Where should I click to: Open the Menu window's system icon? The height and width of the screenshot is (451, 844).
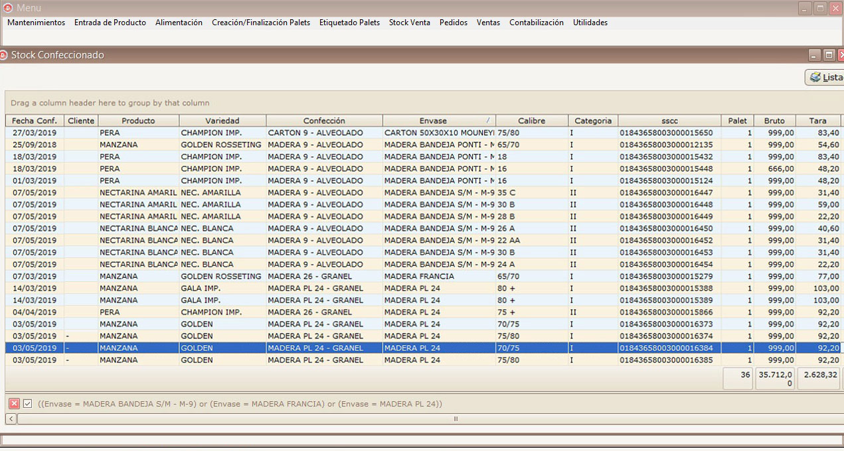point(8,8)
